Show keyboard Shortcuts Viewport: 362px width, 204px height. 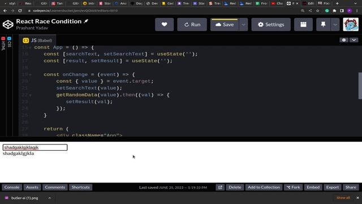80,188
